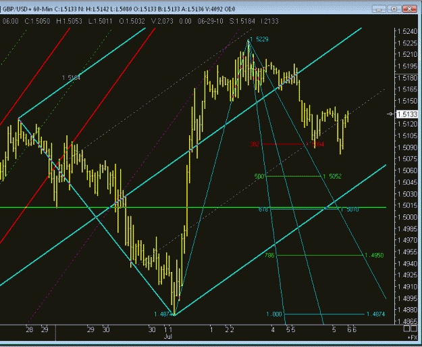Select the 1.4874 price beside the 1.000 line

(375, 314)
